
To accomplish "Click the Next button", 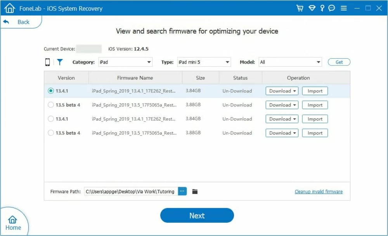I will [197, 215].
